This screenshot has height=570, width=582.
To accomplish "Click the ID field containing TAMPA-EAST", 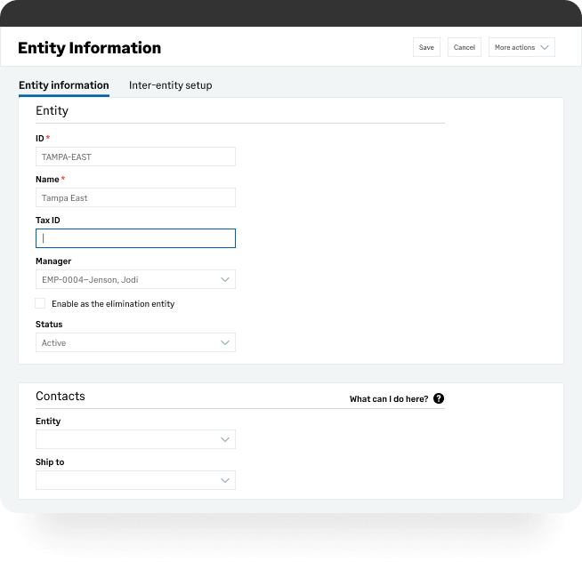I will pyautogui.click(x=135, y=157).
